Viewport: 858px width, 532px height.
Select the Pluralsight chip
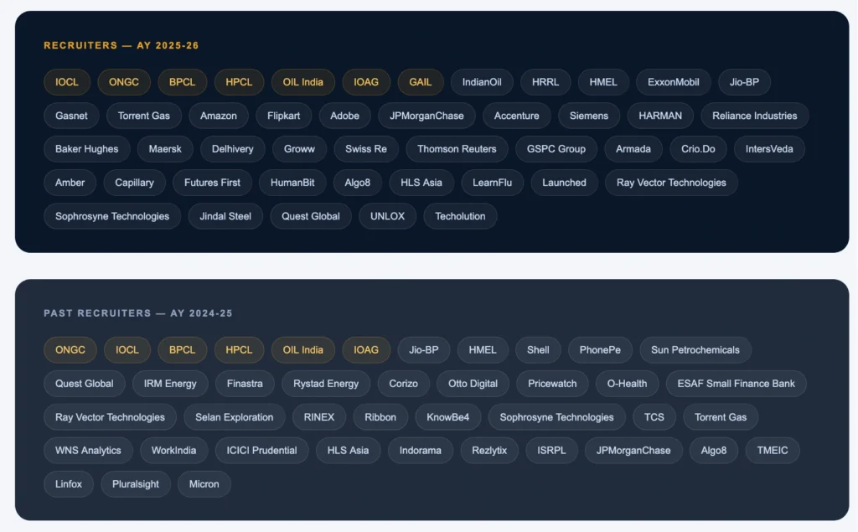(136, 484)
